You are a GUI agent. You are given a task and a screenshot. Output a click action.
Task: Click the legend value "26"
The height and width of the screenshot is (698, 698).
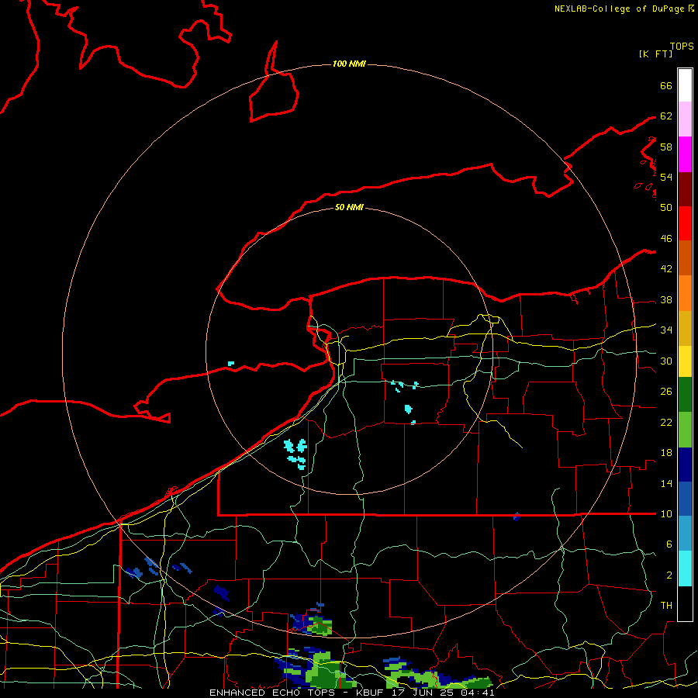coord(666,392)
